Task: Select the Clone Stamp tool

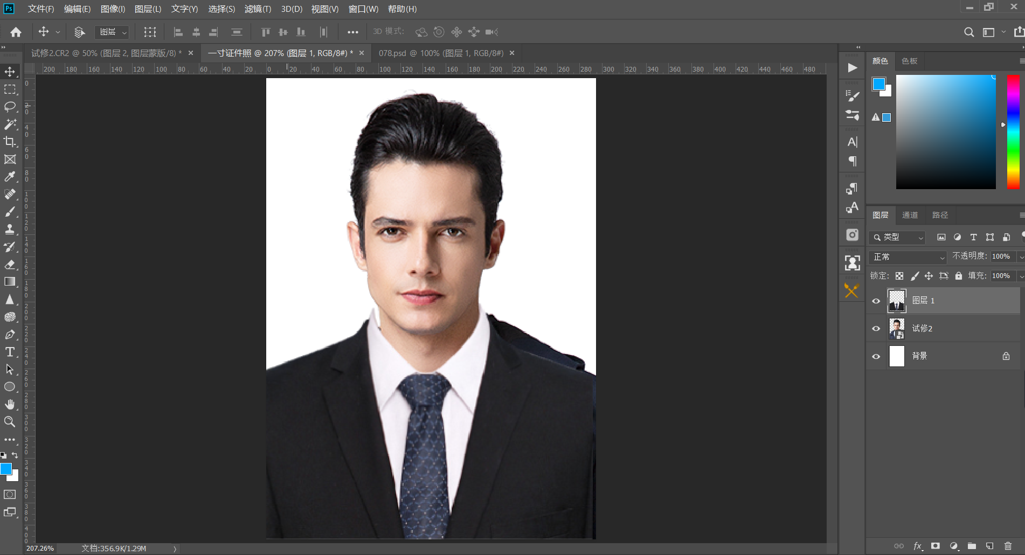Action: click(x=10, y=229)
